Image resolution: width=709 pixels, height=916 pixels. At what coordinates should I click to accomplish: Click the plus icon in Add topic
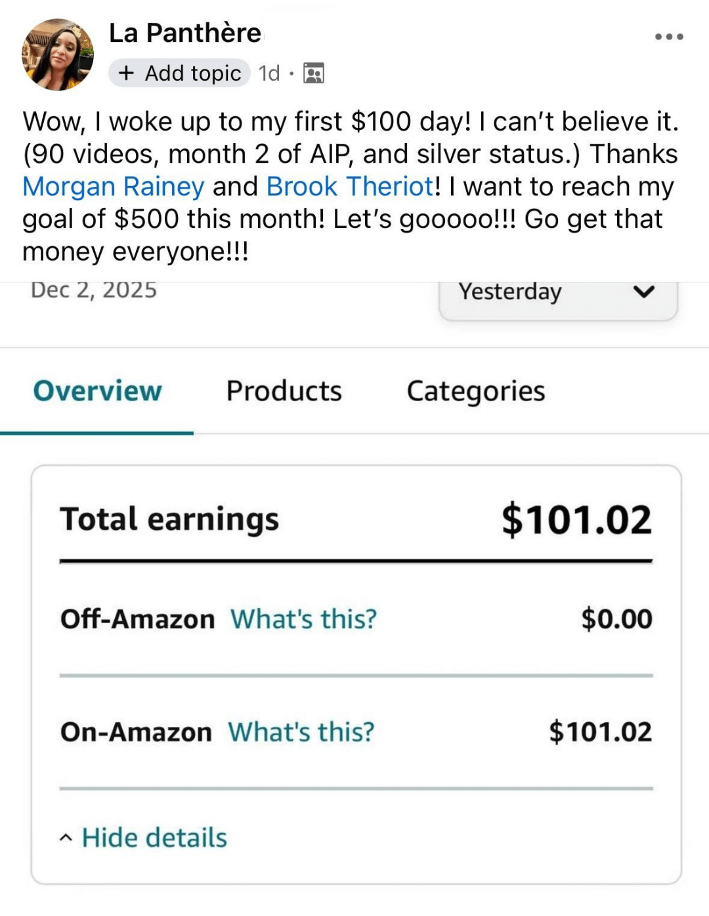pyautogui.click(x=127, y=73)
